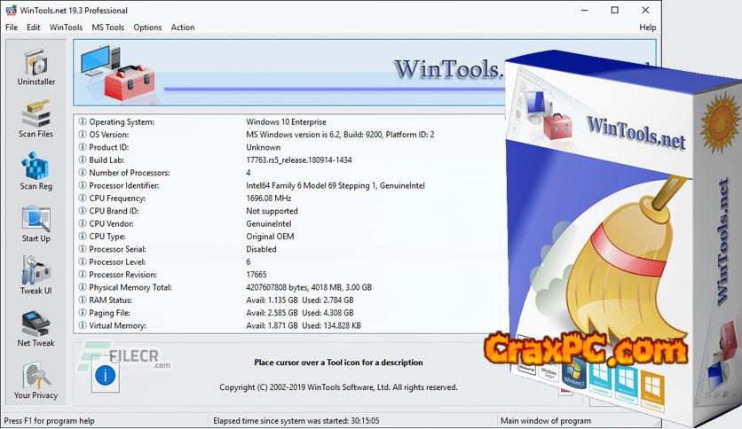
Task: Launch the Scan Reg tool
Action: pyautogui.click(x=36, y=171)
